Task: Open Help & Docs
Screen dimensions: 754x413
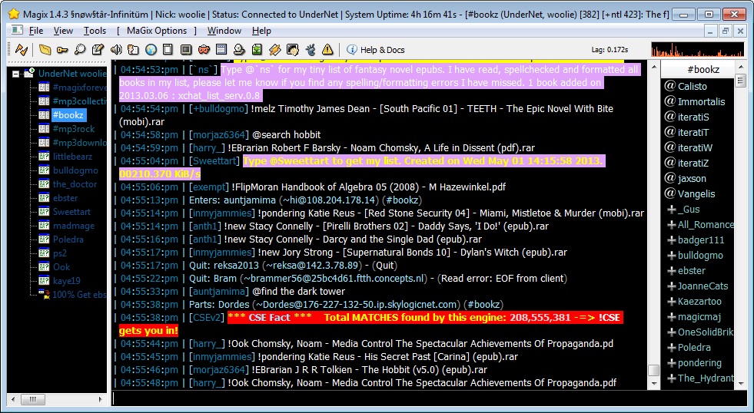Action: pyautogui.click(x=376, y=50)
